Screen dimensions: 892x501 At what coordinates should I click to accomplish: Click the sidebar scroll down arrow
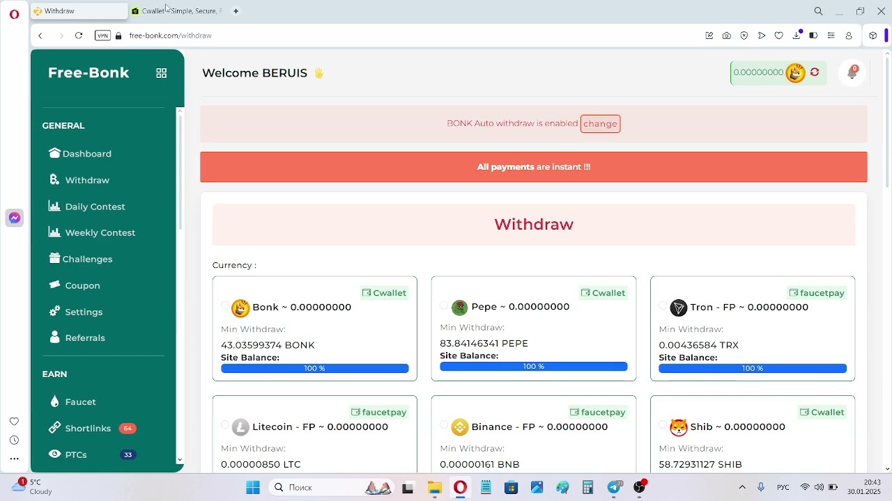coord(180,460)
